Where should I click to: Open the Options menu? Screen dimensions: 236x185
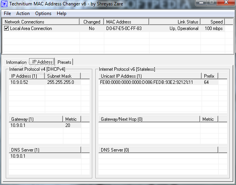[43, 13]
